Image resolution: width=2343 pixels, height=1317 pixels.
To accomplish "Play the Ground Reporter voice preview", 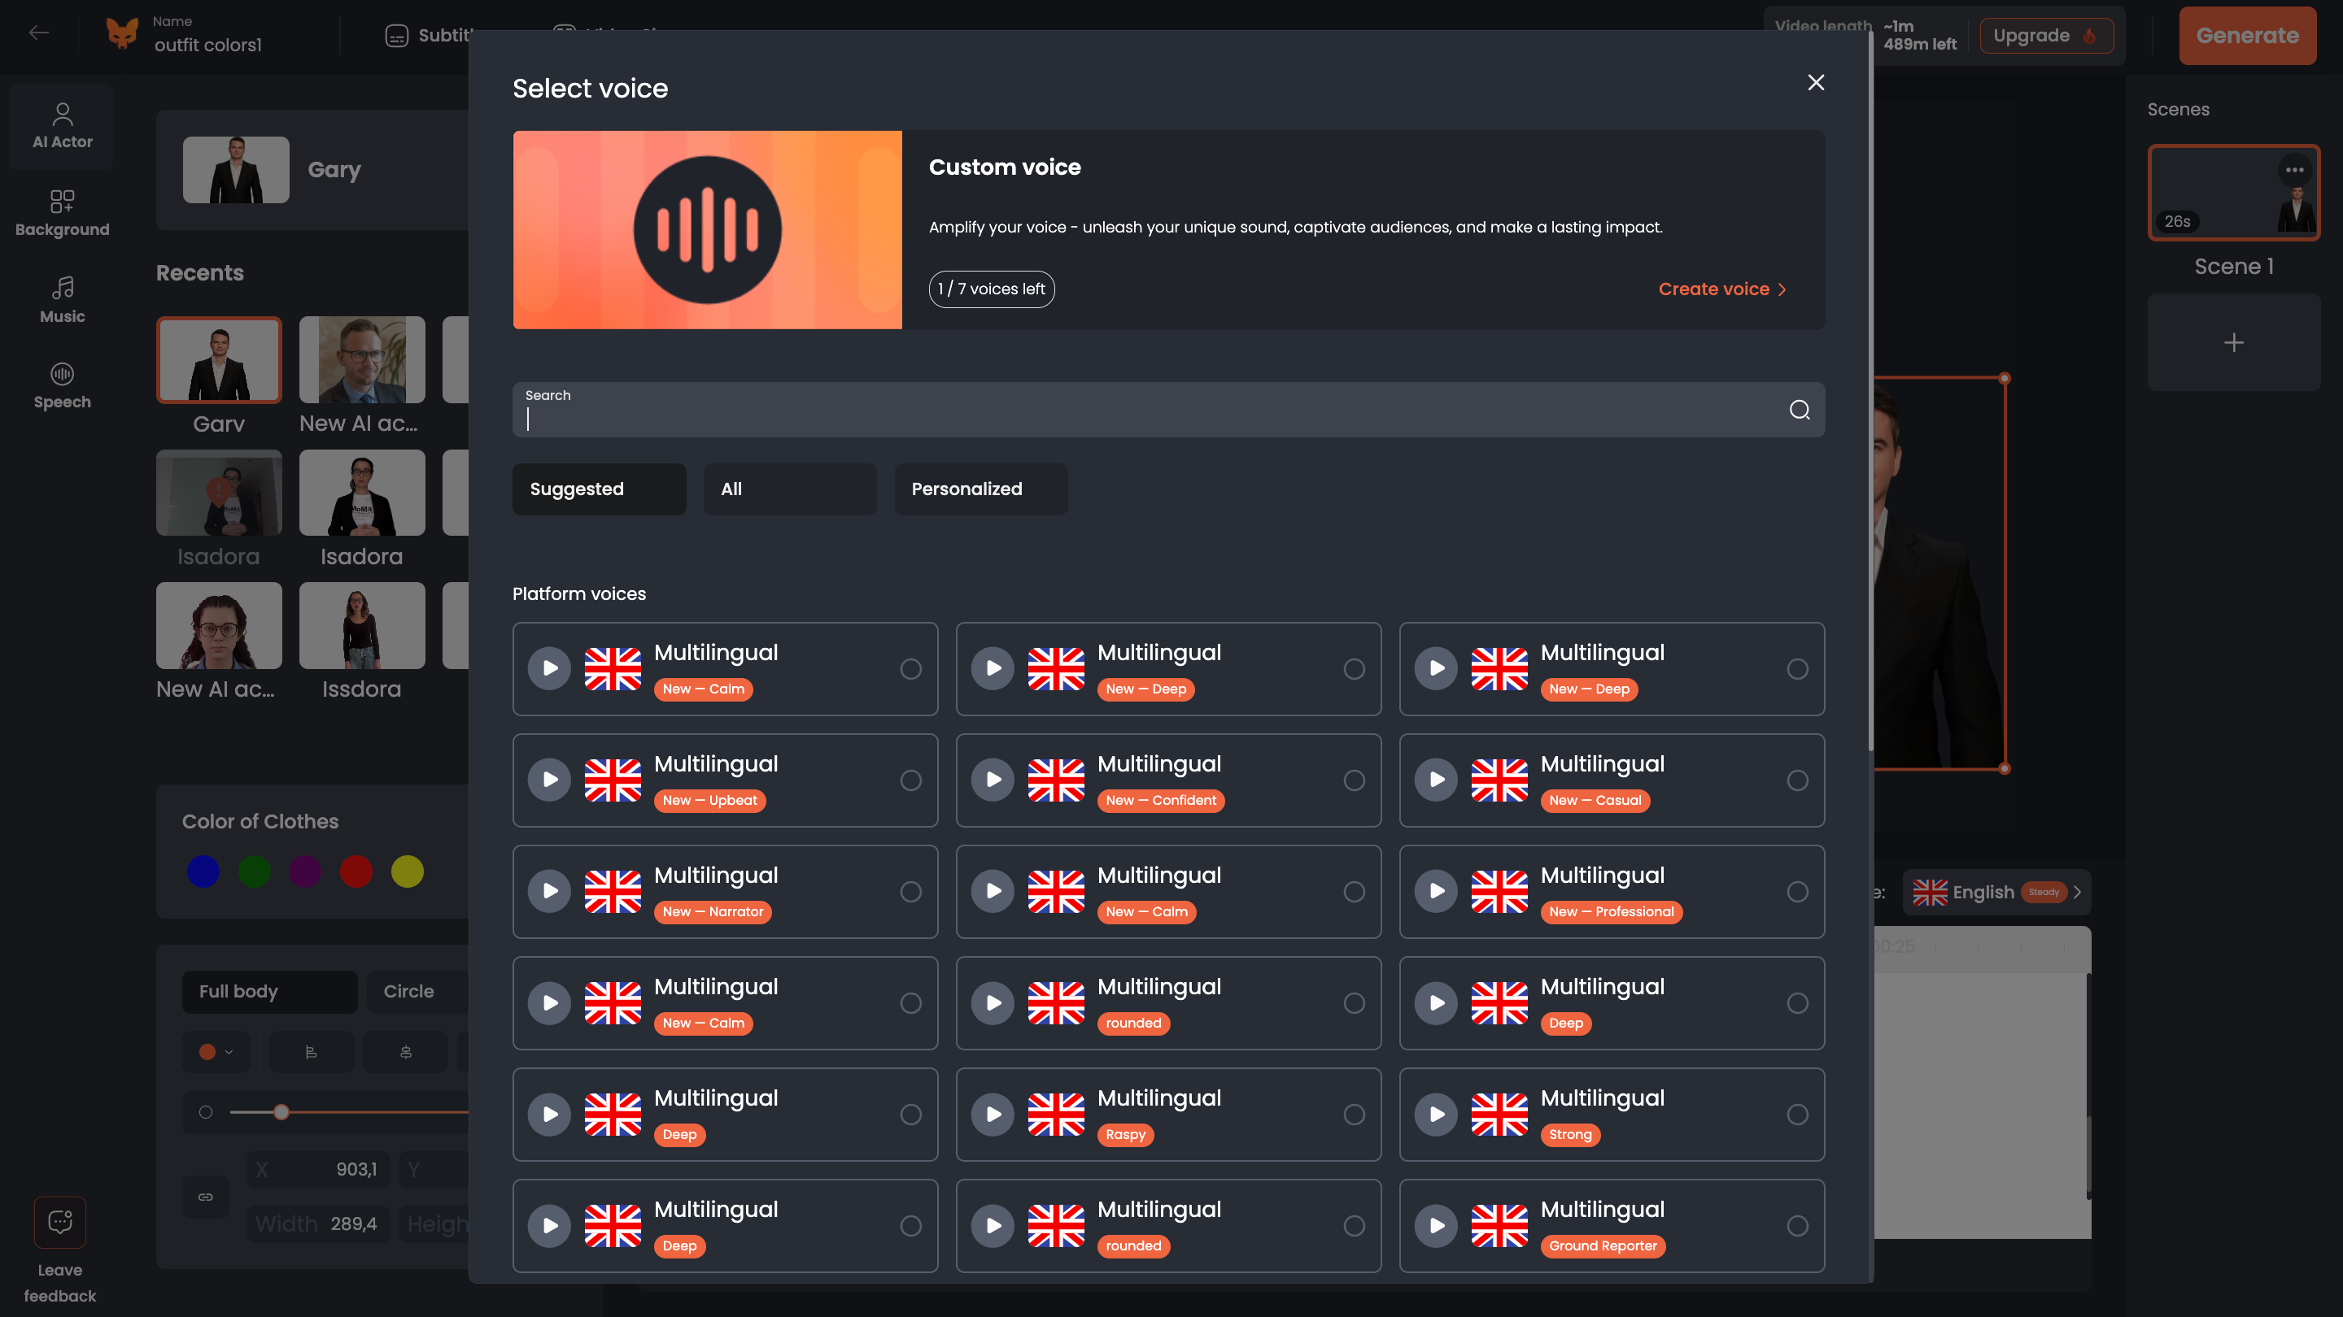I will point(1436,1225).
